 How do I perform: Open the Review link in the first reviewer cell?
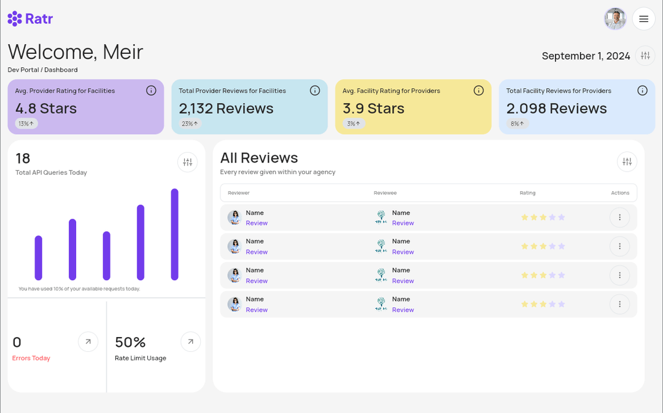(257, 222)
